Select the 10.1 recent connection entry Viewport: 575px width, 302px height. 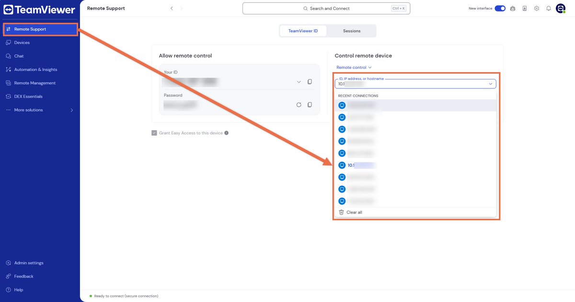coord(415,165)
